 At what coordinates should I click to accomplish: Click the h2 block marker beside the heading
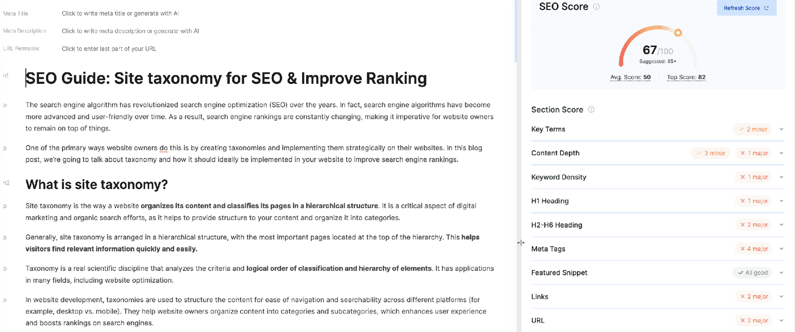pos(6,183)
